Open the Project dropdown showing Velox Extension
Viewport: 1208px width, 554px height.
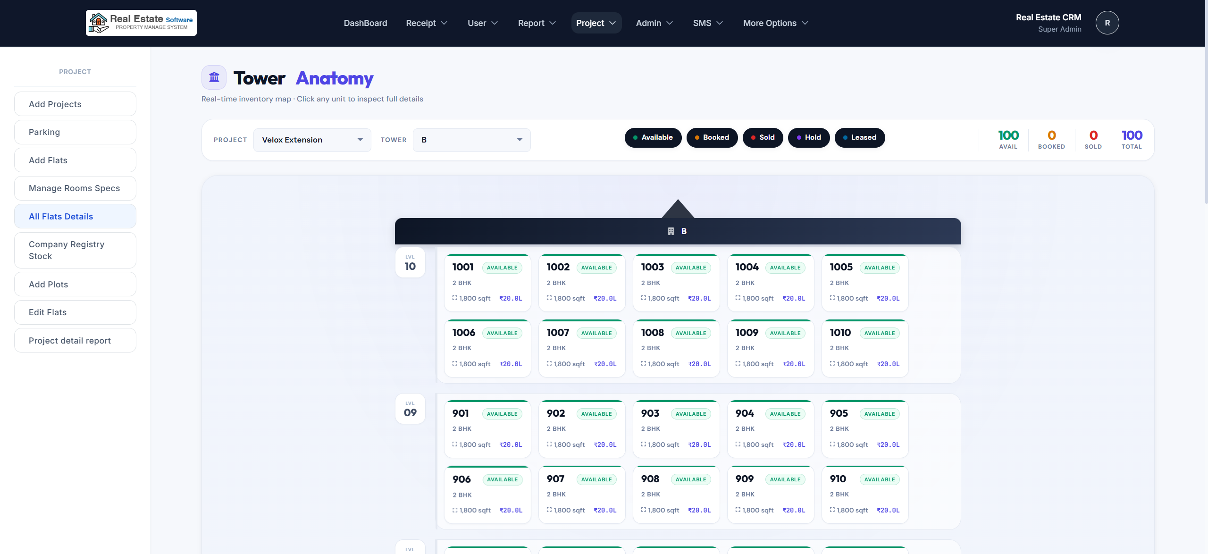[x=312, y=140]
